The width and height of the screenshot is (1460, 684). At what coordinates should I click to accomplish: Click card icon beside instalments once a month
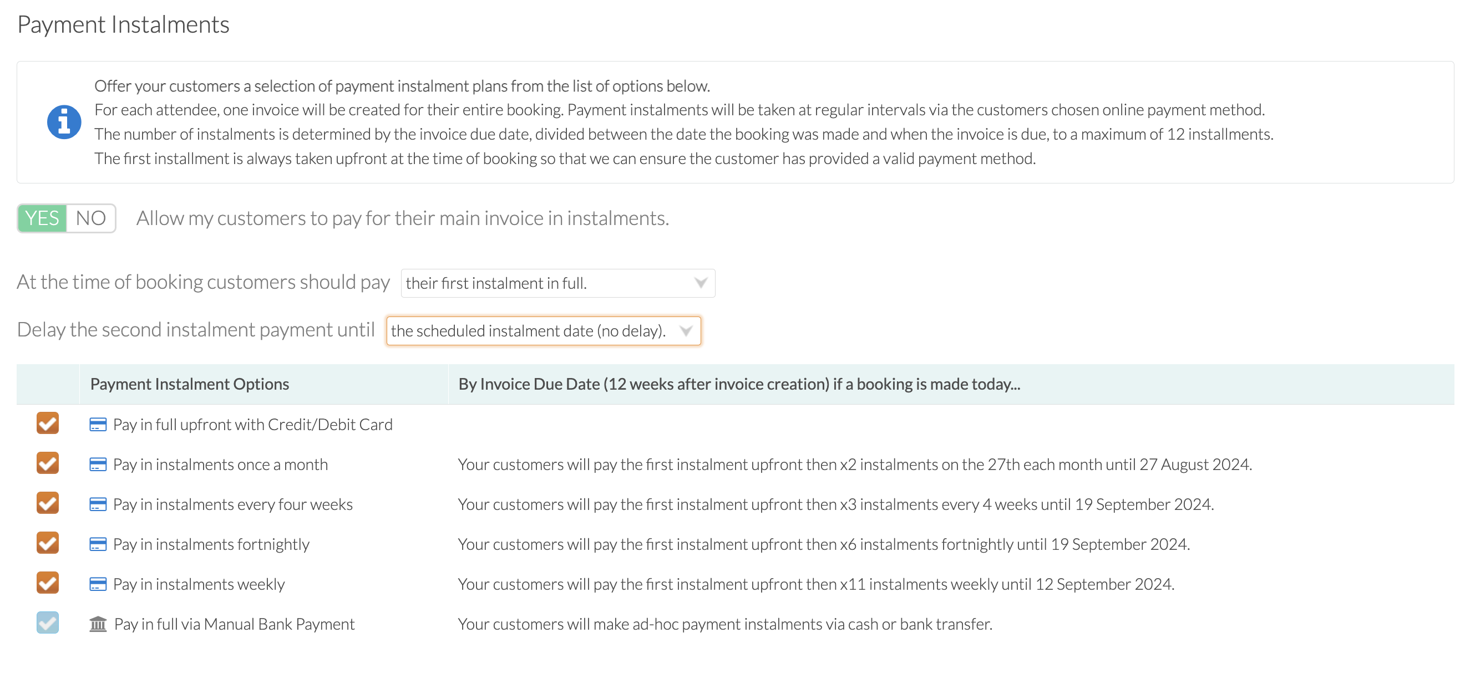point(98,464)
